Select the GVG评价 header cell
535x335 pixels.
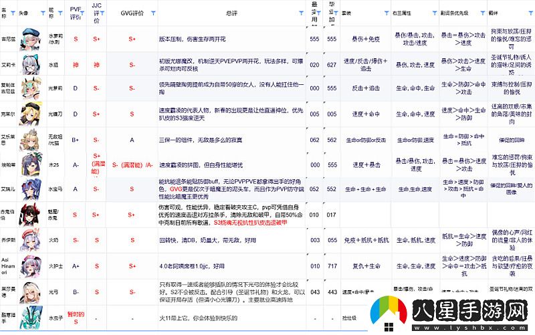click(132, 13)
